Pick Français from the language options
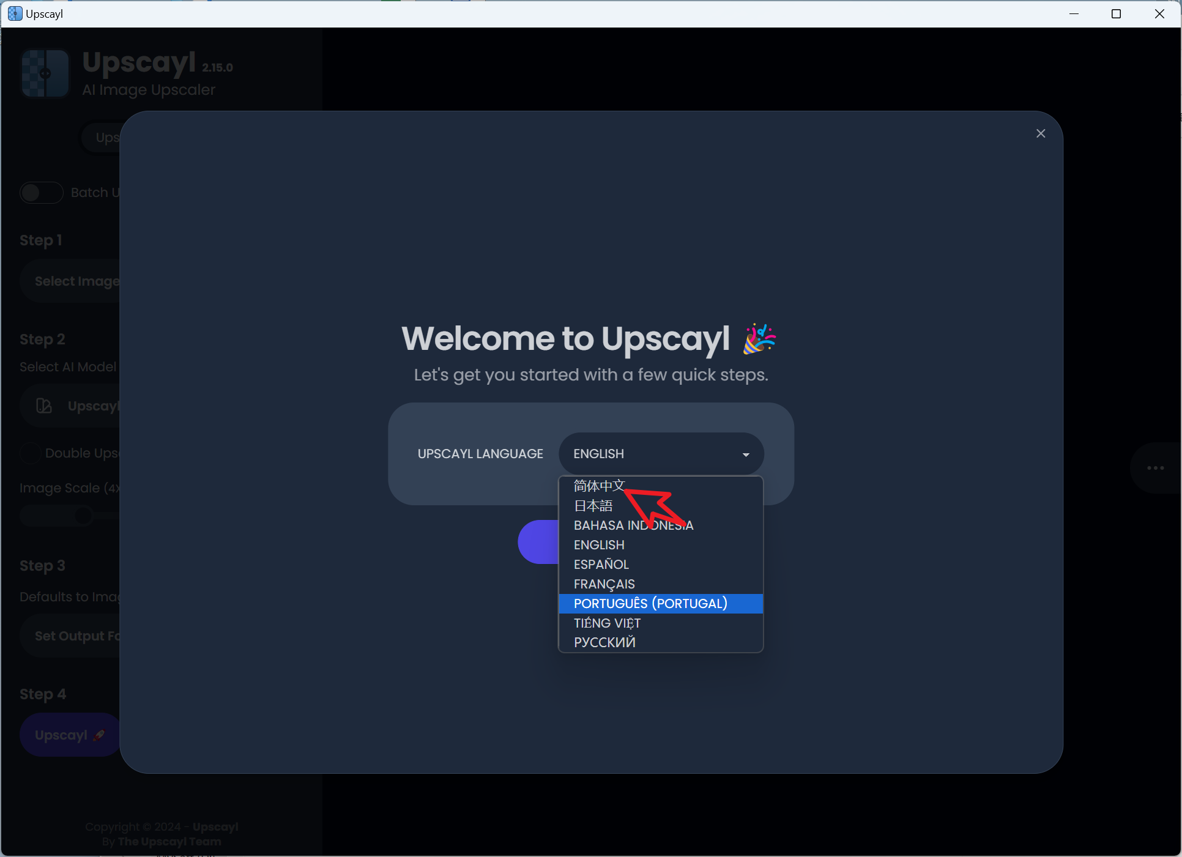 661,584
